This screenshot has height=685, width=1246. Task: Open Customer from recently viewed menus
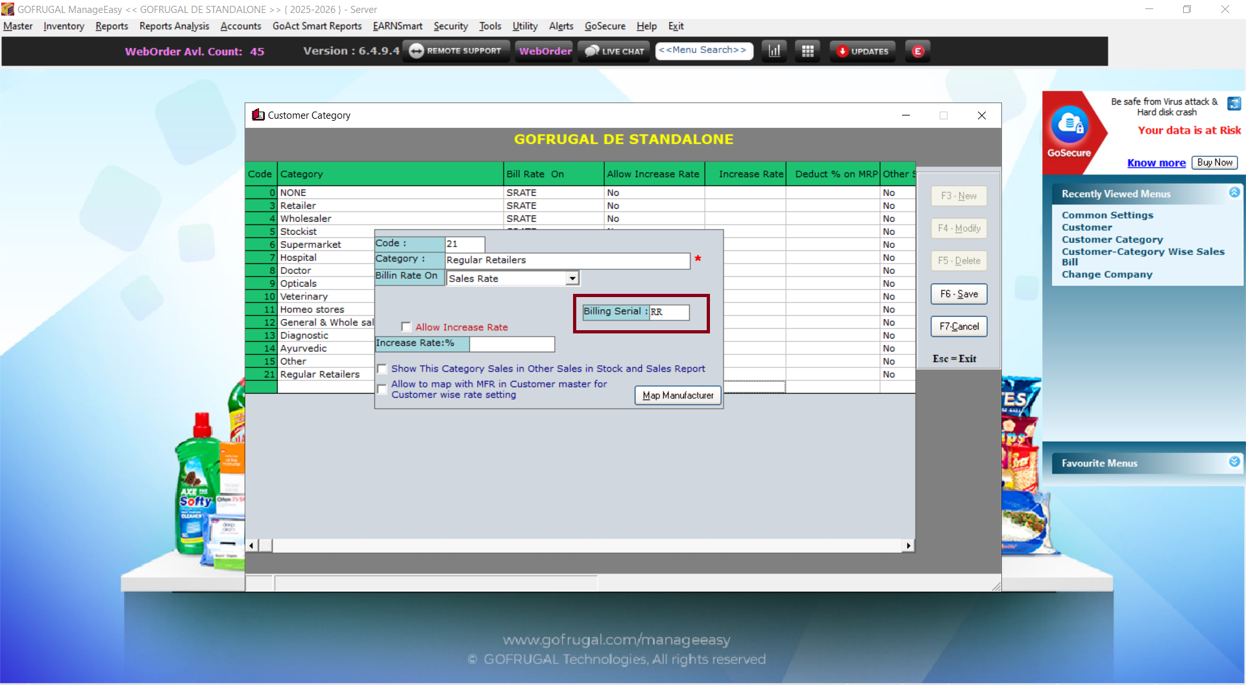coord(1086,228)
